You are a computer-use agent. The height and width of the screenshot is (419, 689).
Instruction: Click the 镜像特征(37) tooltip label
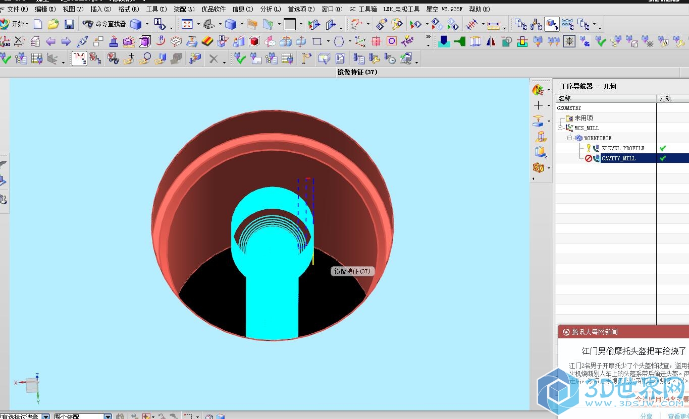pos(352,271)
